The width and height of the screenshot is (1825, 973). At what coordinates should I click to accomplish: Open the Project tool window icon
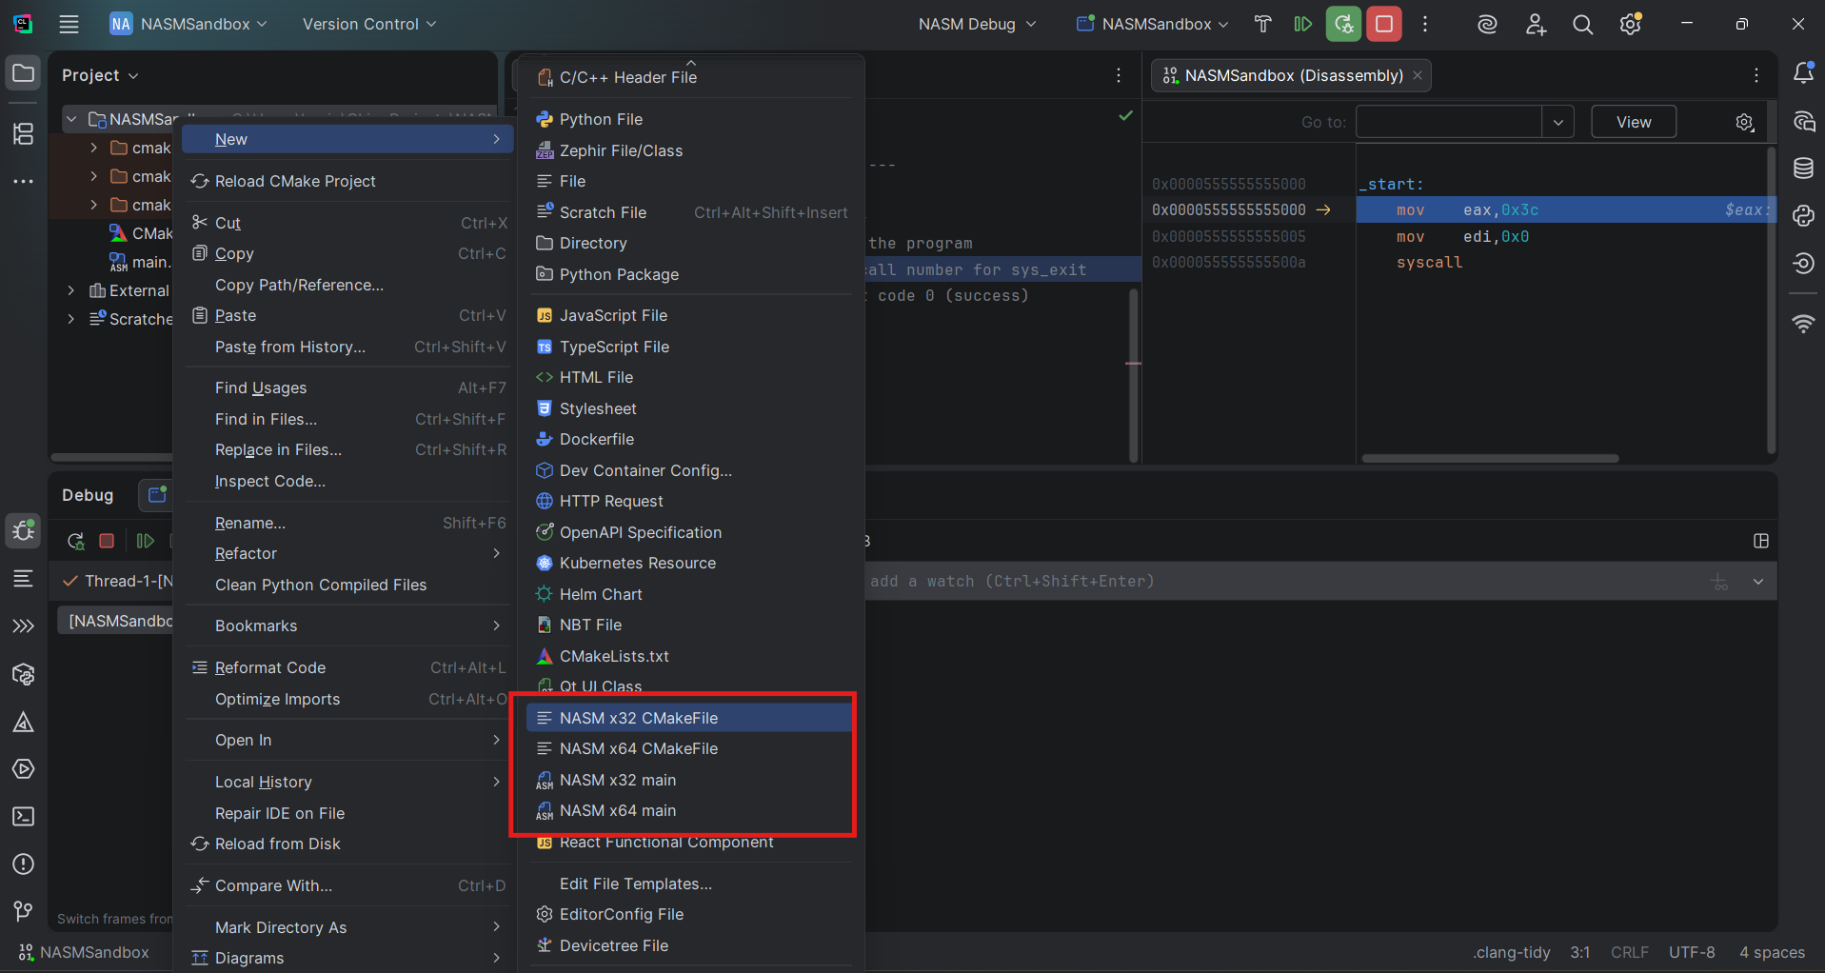click(x=23, y=73)
